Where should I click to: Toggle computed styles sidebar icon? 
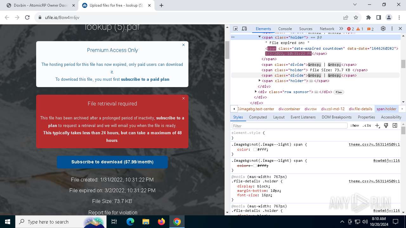[395, 125]
